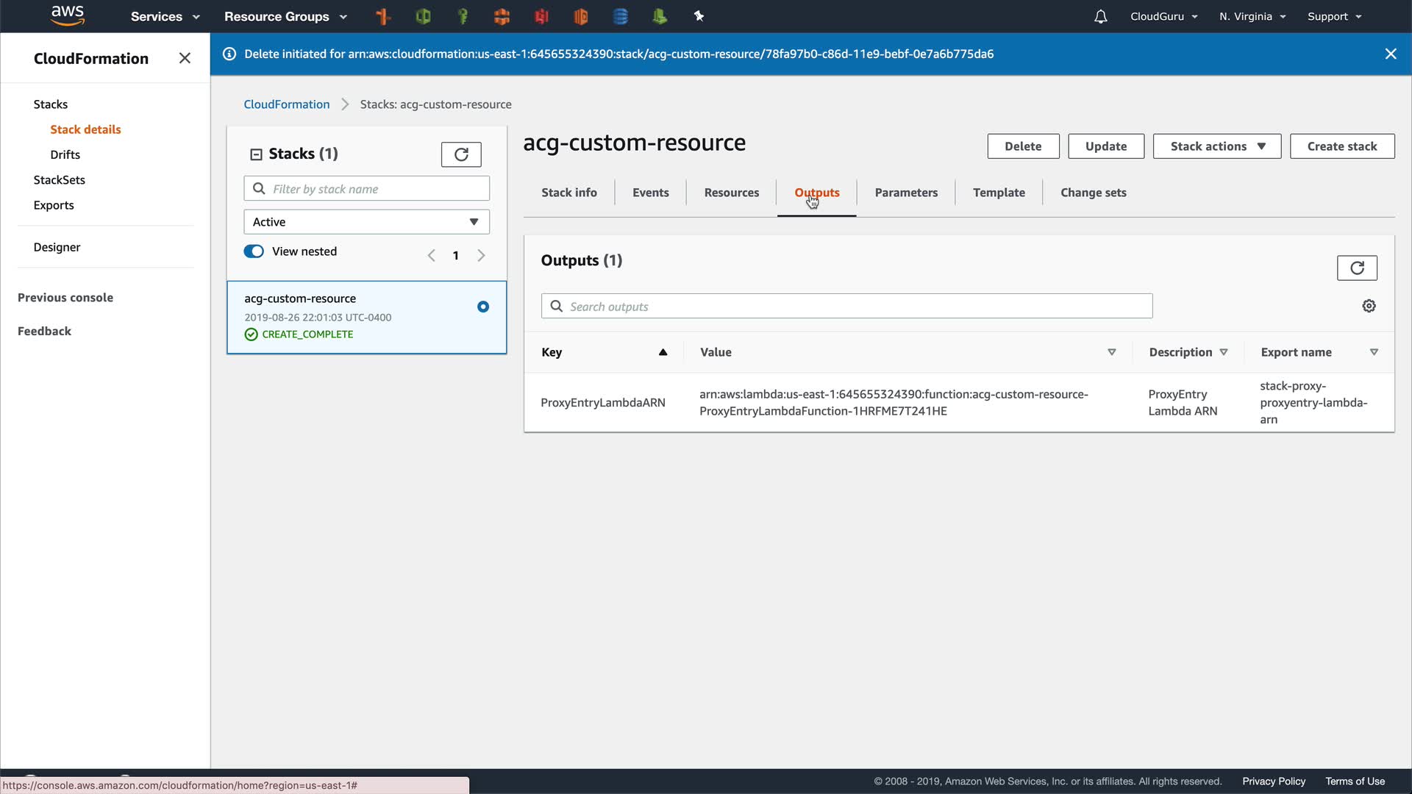Toggle the View nested switch
This screenshot has height=794, width=1412.
tap(254, 251)
